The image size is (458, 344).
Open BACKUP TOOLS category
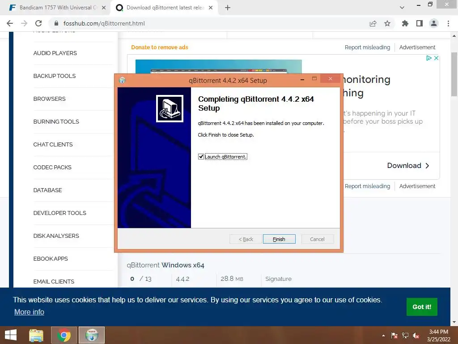(54, 76)
